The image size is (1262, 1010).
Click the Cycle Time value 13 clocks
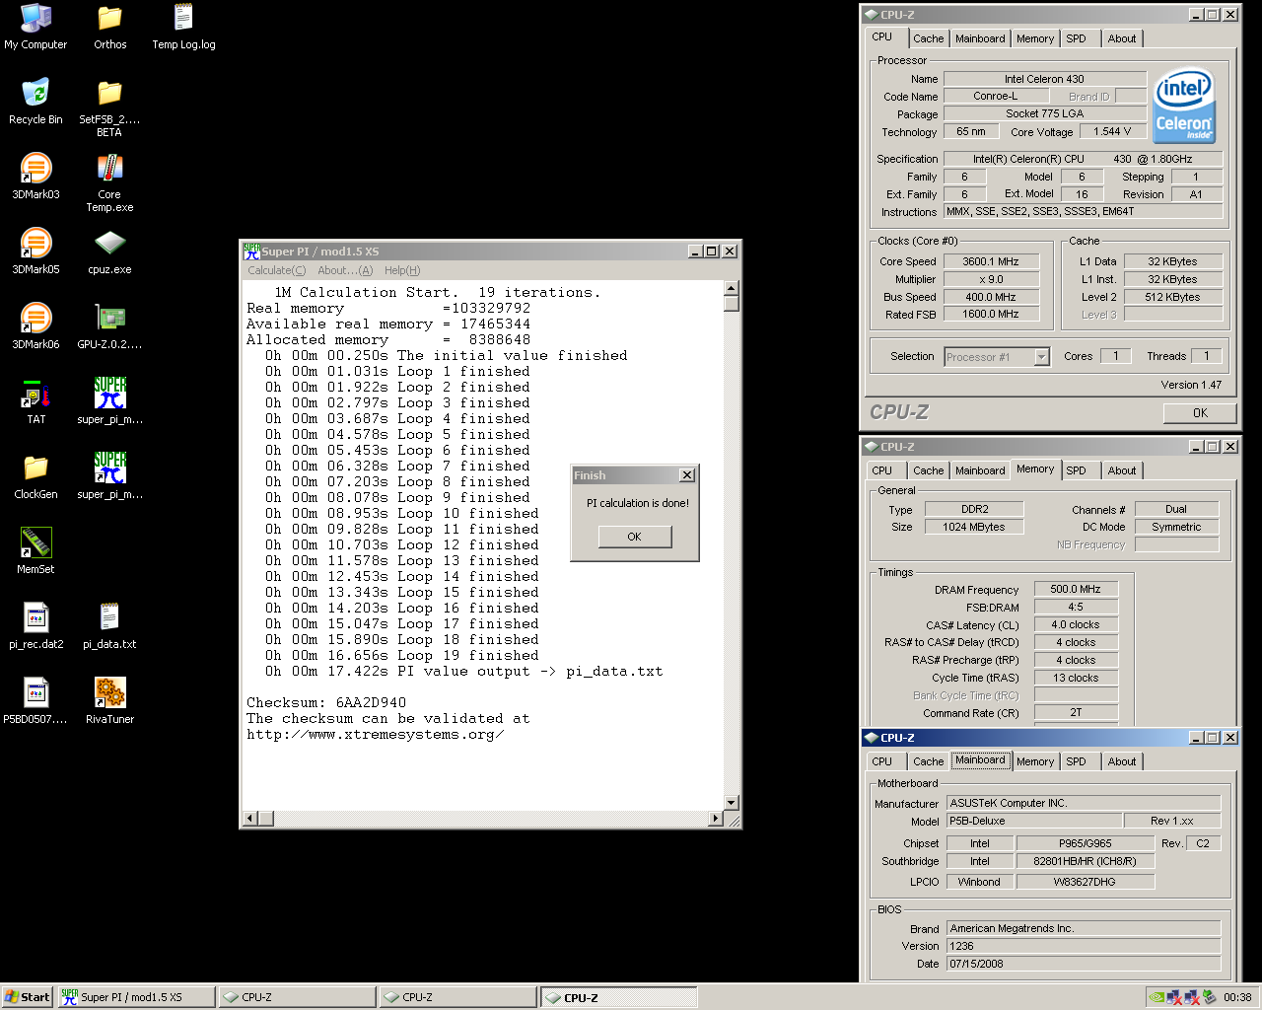1076,678
